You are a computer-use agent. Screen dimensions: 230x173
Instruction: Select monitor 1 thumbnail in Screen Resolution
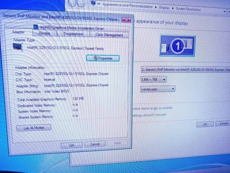177,46
